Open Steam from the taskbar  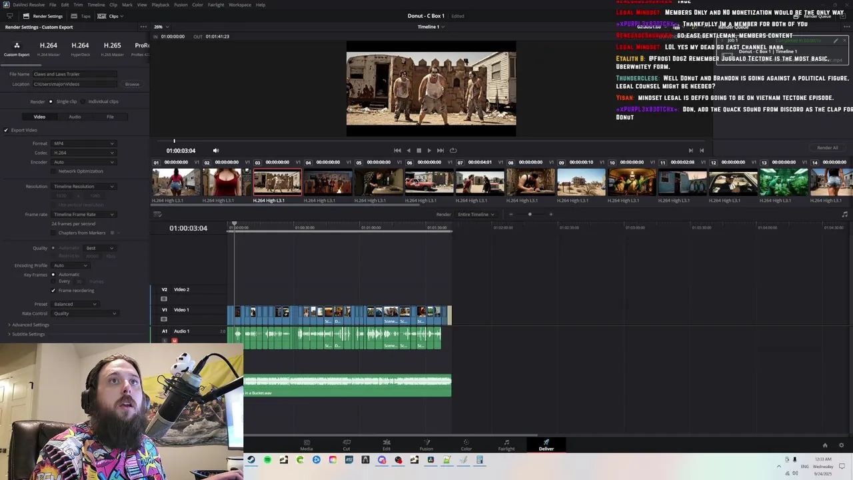[x=251, y=460]
